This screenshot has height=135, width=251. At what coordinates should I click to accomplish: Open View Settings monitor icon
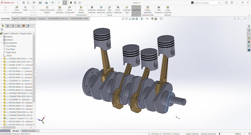pos(161,19)
